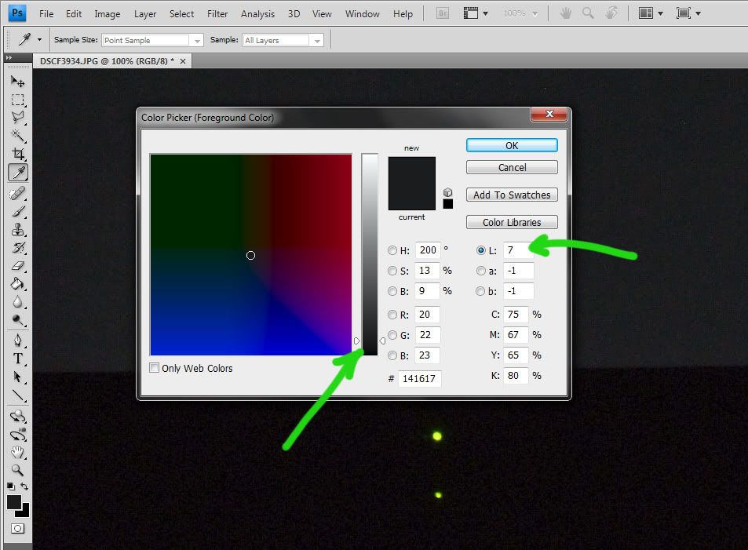Screen dimensions: 748x550
Task: Open the Sample All Layers dropdown
Action: click(x=282, y=40)
